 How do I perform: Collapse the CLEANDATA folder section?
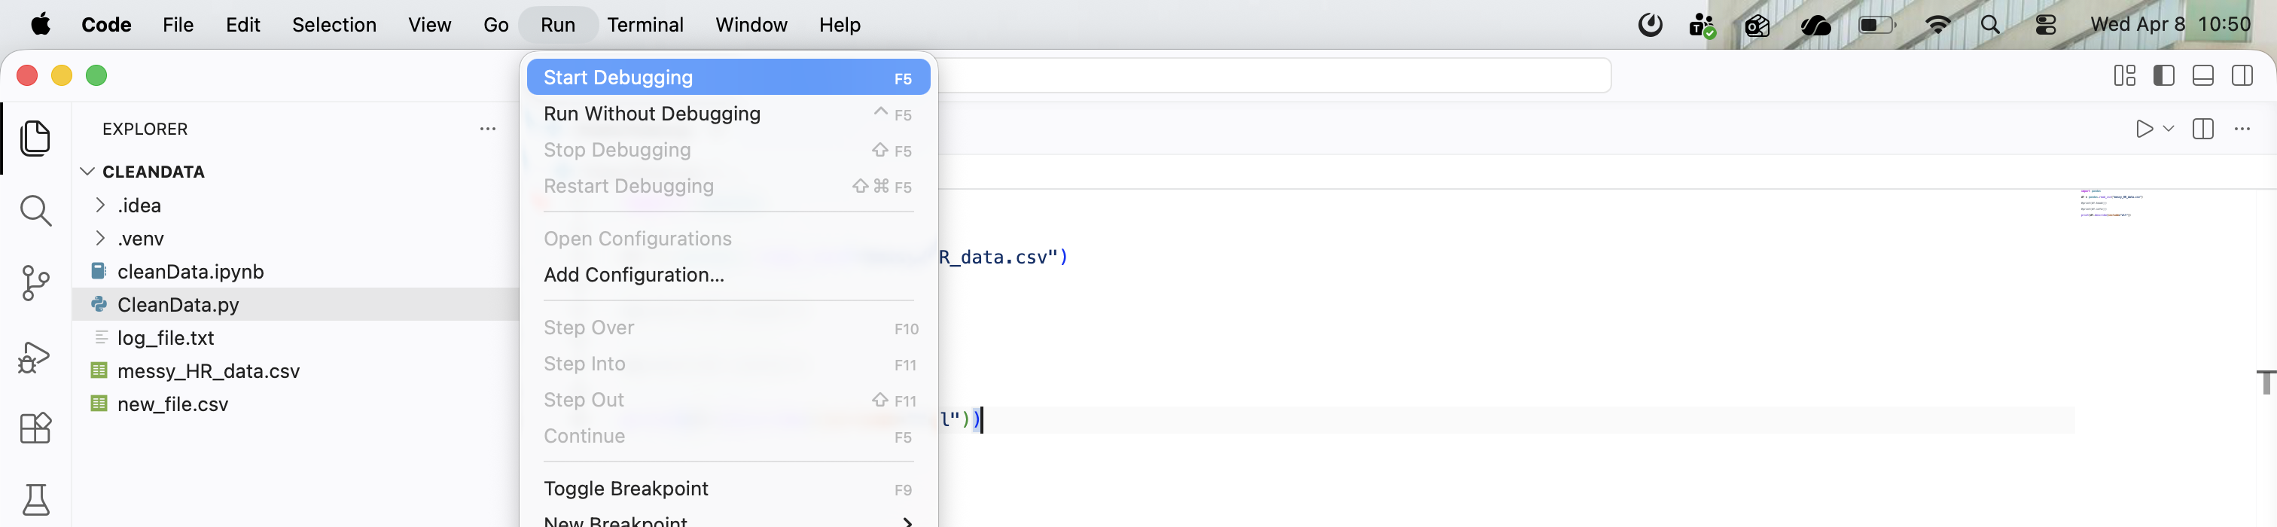(x=87, y=172)
